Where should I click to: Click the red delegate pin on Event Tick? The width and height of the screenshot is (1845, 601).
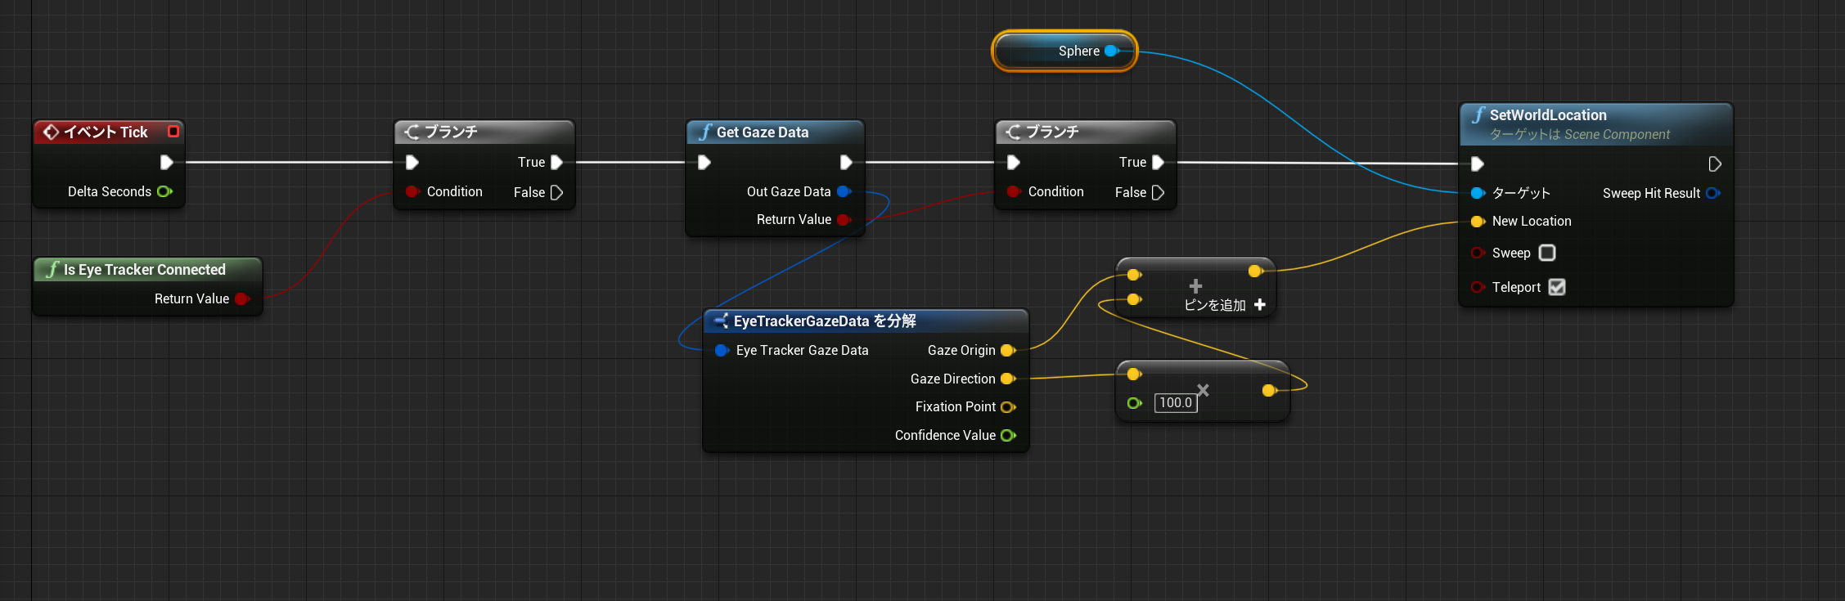point(173,132)
